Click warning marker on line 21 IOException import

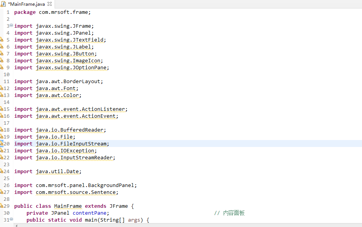(2, 150)
